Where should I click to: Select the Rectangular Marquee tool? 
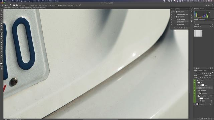point(2,12)
